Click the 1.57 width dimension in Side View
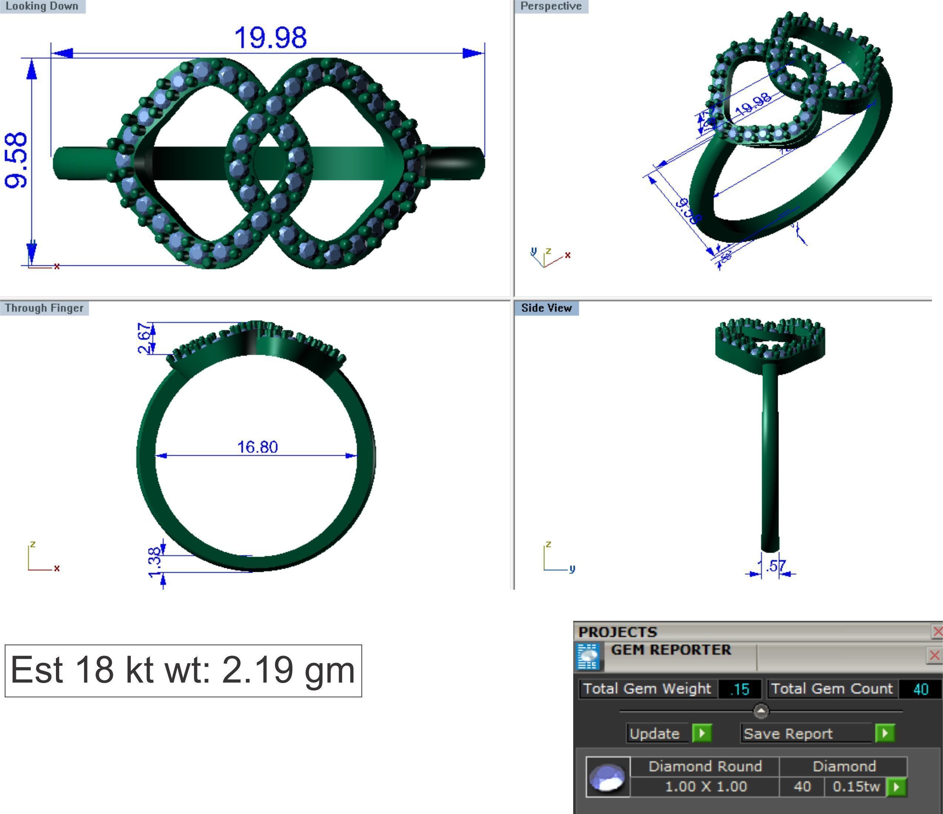This screenshot has height=814, width=943. coord(771,566)
